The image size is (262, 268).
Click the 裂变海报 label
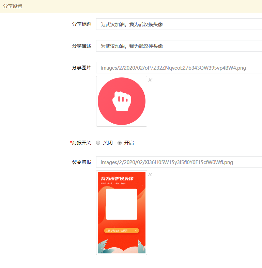[x=81, y=162]
